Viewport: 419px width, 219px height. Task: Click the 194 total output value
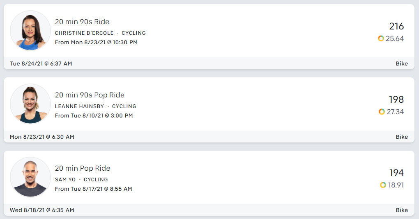click(396, 173)
